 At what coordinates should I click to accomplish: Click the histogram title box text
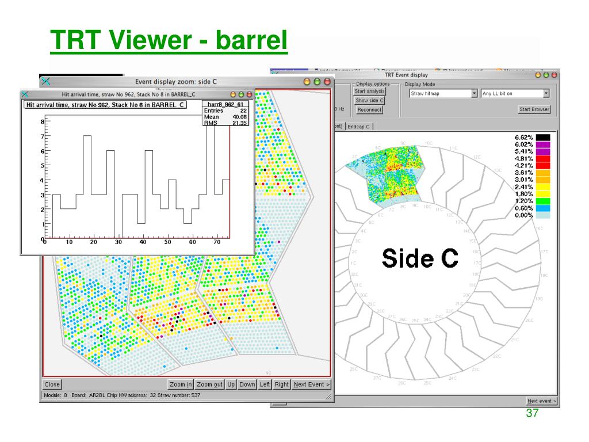pos(105,105)
